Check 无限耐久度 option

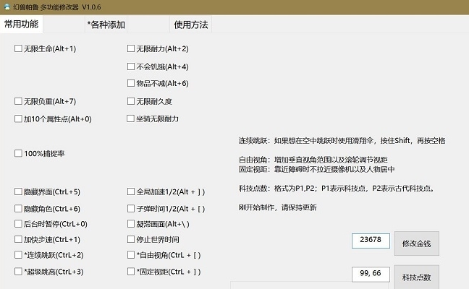pos(131,101)
